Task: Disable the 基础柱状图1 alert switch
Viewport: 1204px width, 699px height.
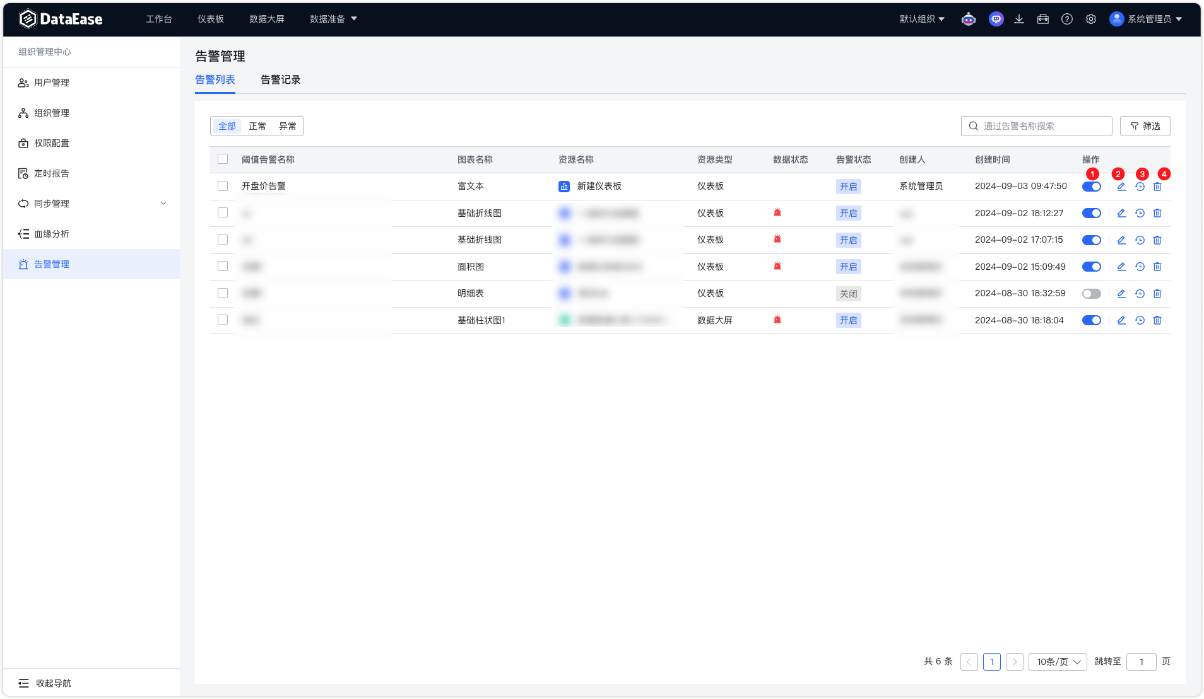Action: [1092, 320]
